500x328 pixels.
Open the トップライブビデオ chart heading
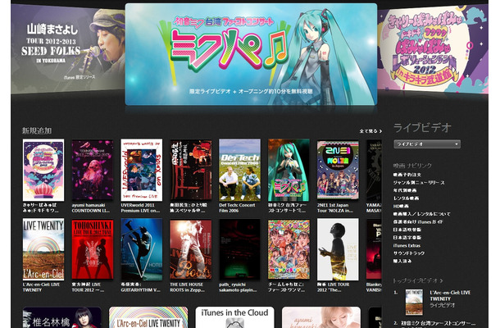(x=418, y=280)
